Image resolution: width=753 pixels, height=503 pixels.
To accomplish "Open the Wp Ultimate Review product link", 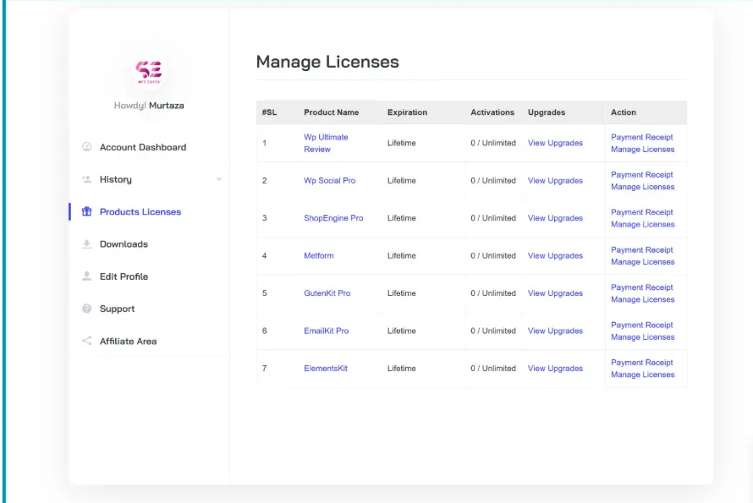I will click(326, 143).
